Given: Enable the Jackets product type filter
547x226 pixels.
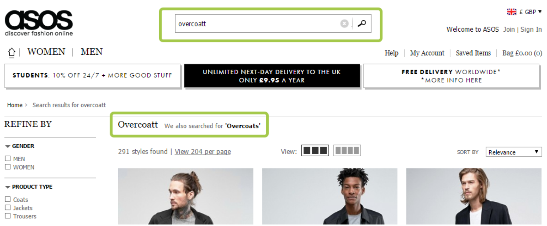Looking at the screenshot, I should [8, 208].
